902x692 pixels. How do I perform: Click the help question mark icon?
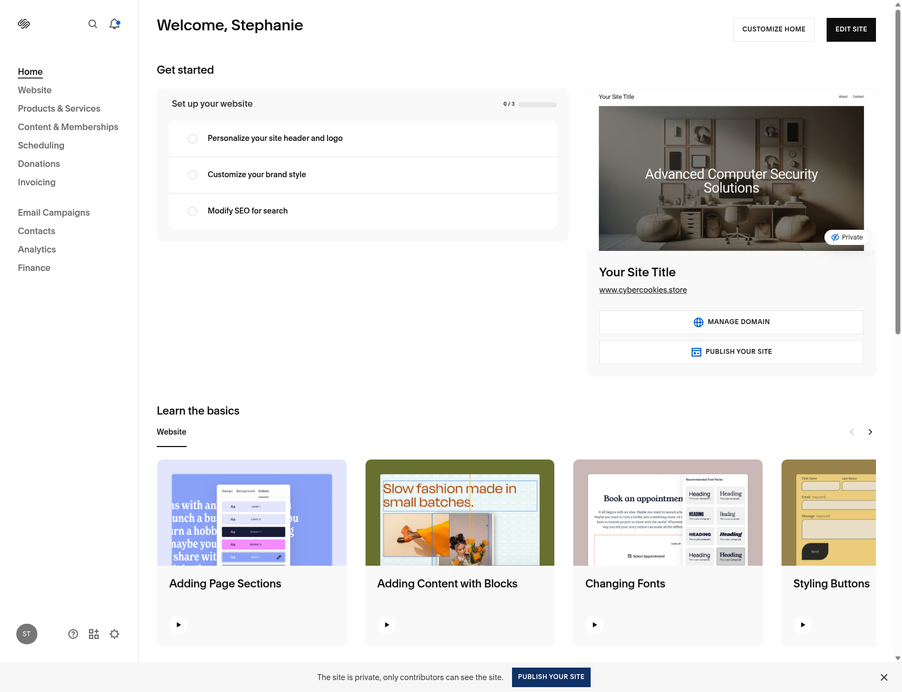point(73,633)
